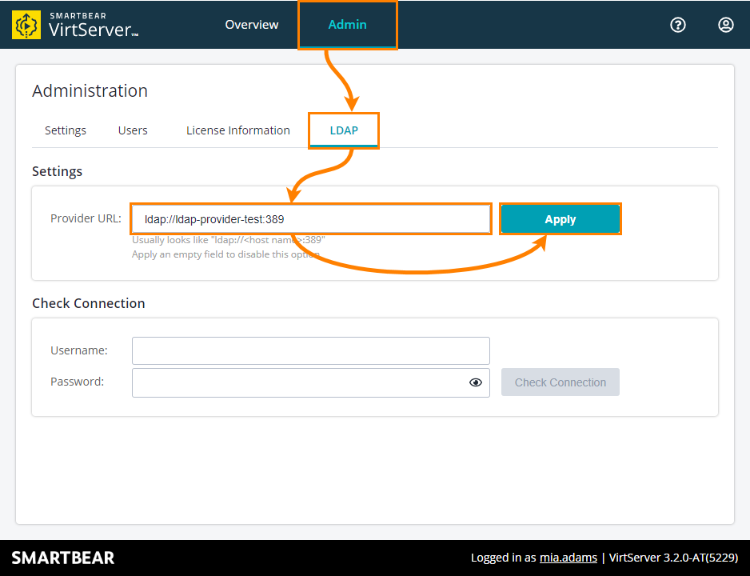Click inside the Provider URL input field

(x=310, y=218)
